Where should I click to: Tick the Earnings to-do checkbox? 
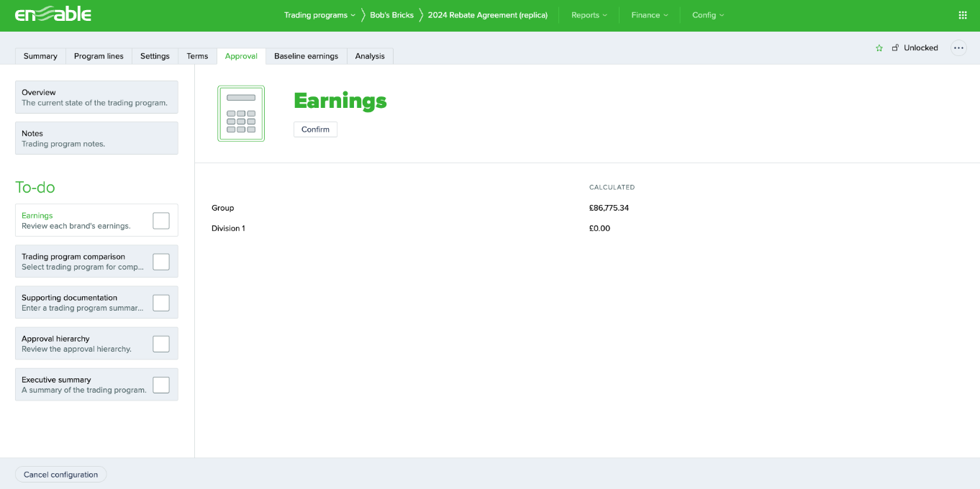pyautogui.click(x=161, y=221)
